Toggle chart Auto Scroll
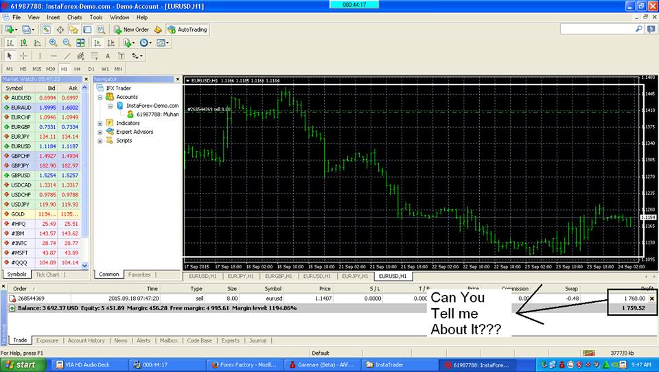This screenshot has height=372, width=659. pyautogui.click(x=97, y=43)
